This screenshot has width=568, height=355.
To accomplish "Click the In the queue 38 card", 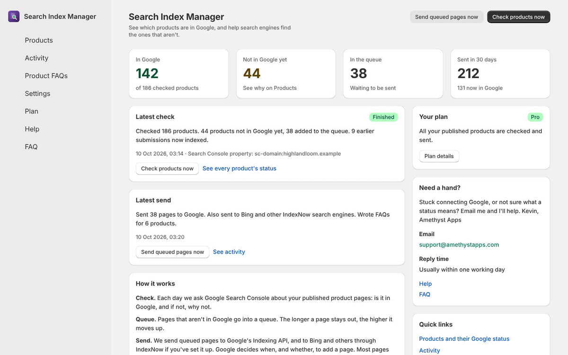I will (x=393, y=74).
